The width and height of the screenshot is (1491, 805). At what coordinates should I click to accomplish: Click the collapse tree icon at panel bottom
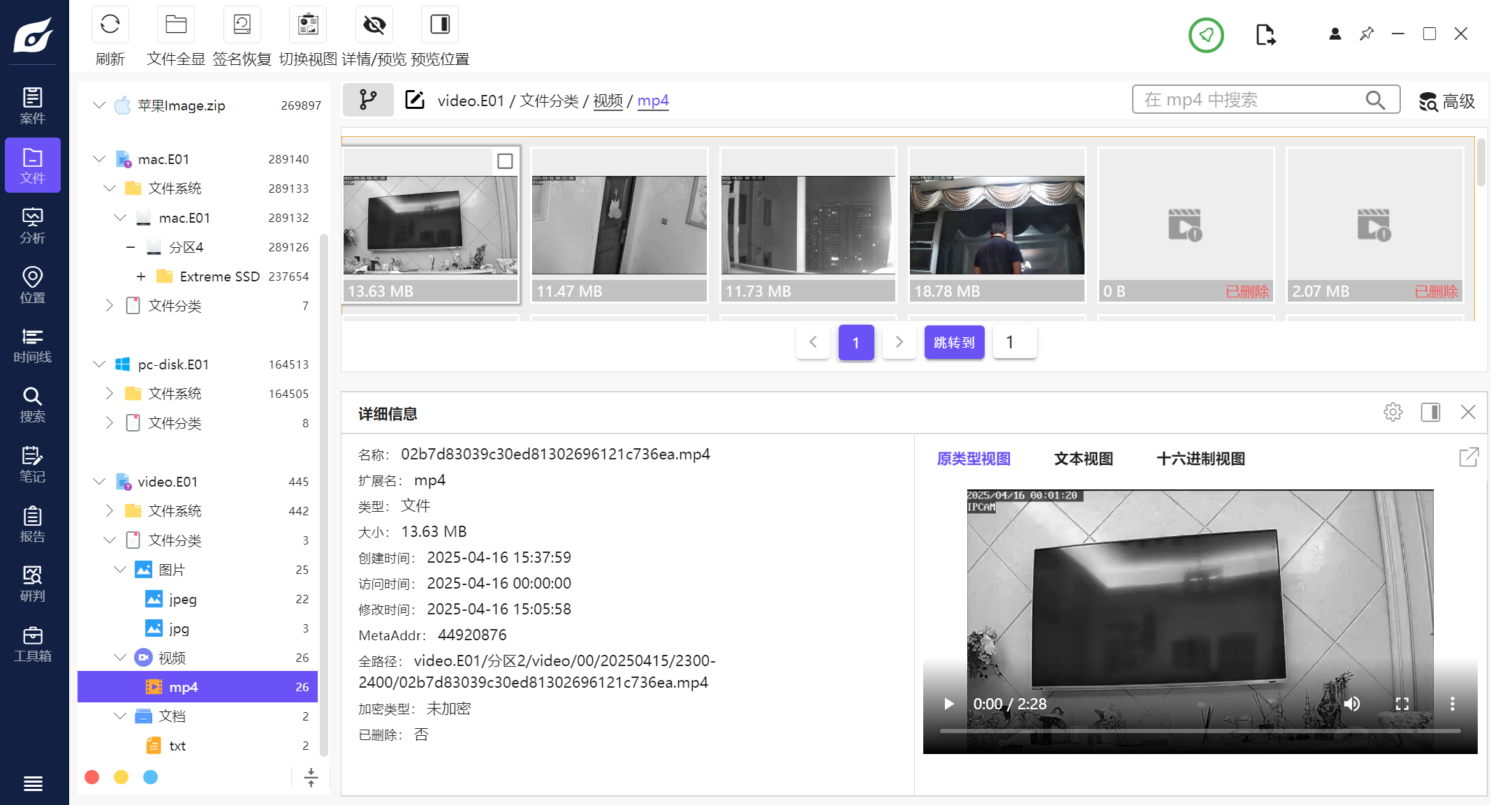(x=311, y=777)
